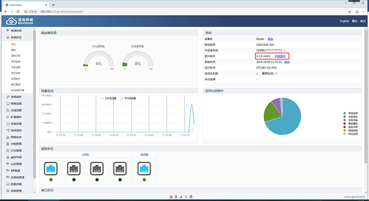Reload the page with browser refresh icon

(18, 11)
